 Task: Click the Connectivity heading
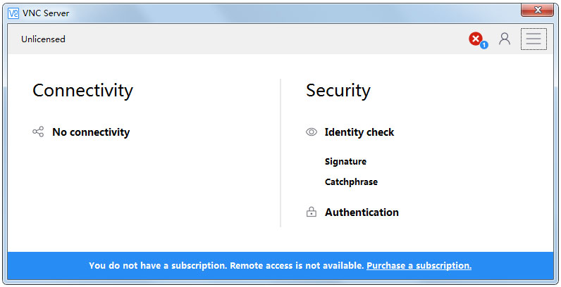click(82, 90)
